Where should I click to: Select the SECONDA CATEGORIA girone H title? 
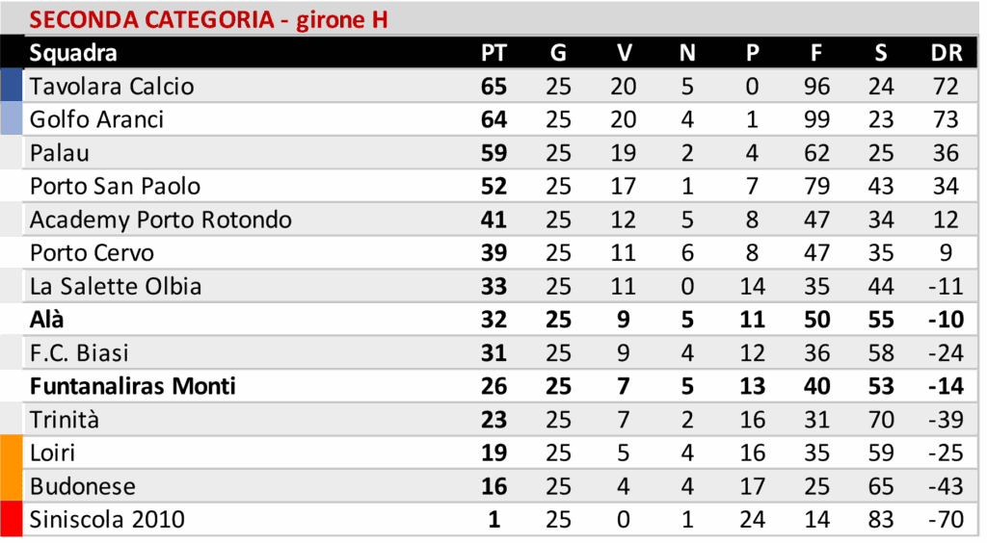click(209, 19)
